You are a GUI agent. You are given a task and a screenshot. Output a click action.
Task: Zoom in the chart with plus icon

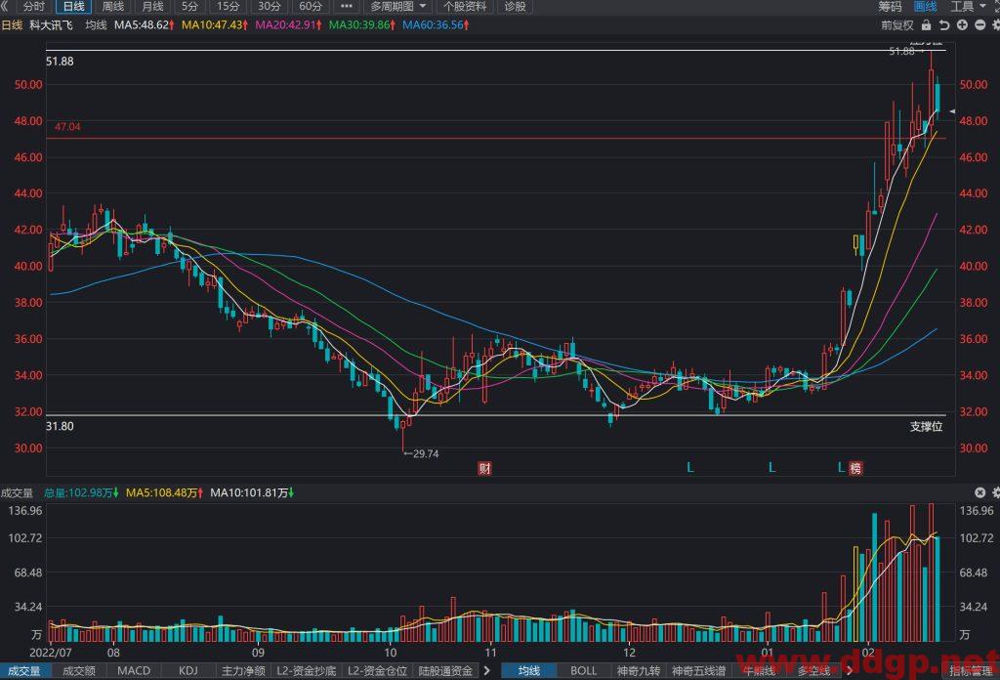pos(962,24)
